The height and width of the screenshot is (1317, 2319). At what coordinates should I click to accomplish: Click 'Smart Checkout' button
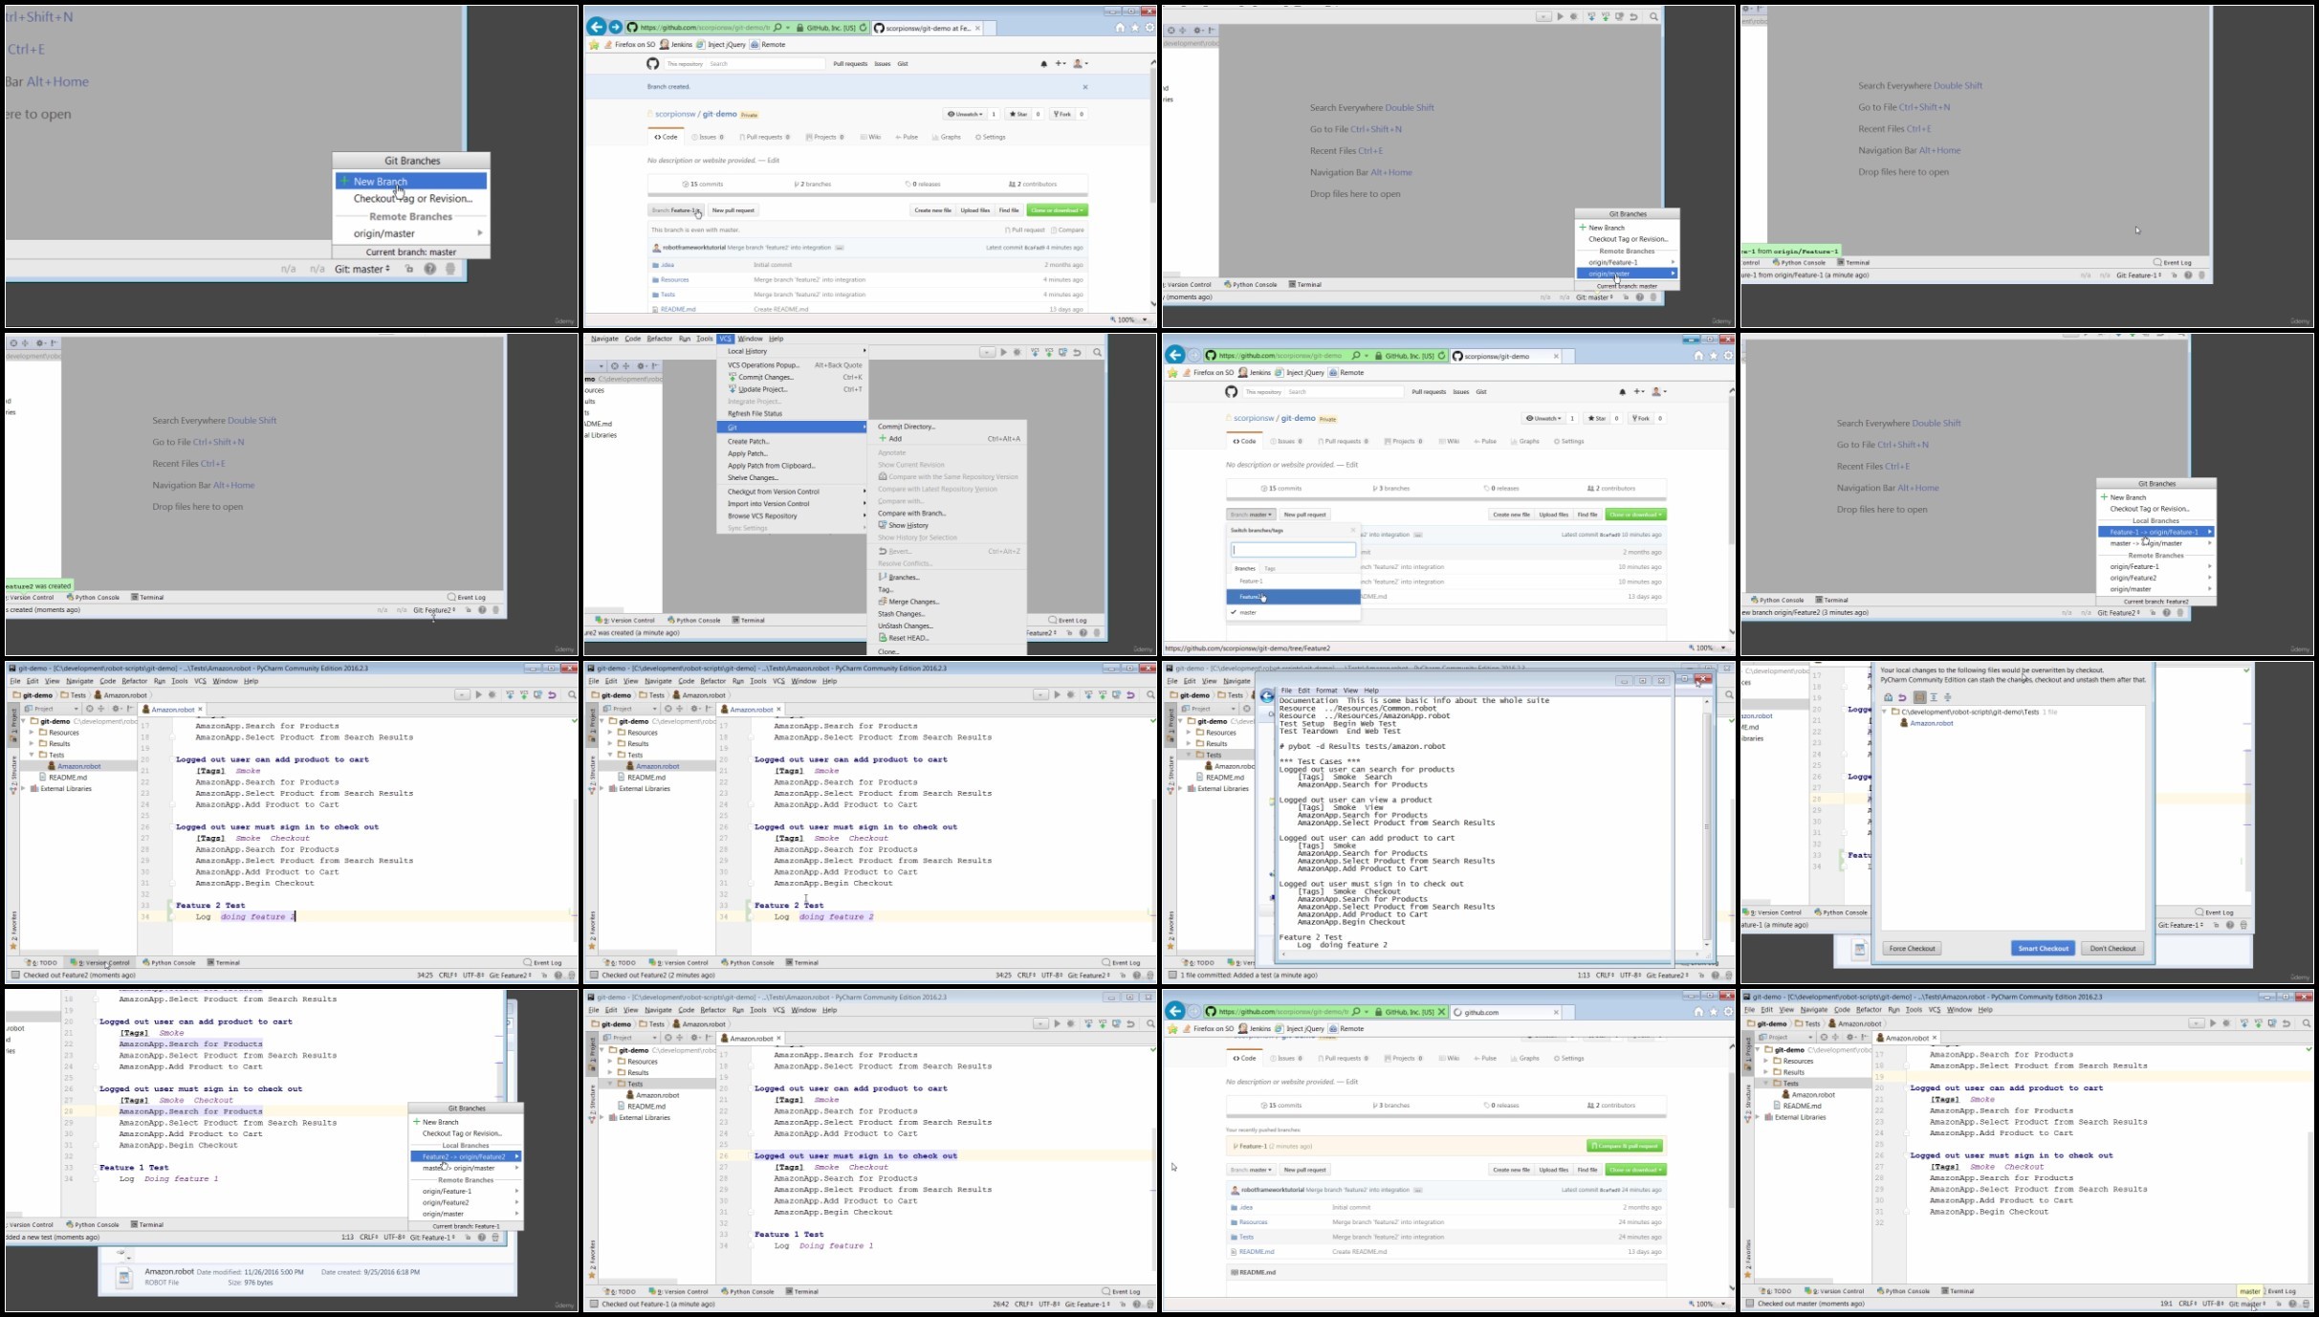(2043, 949)
